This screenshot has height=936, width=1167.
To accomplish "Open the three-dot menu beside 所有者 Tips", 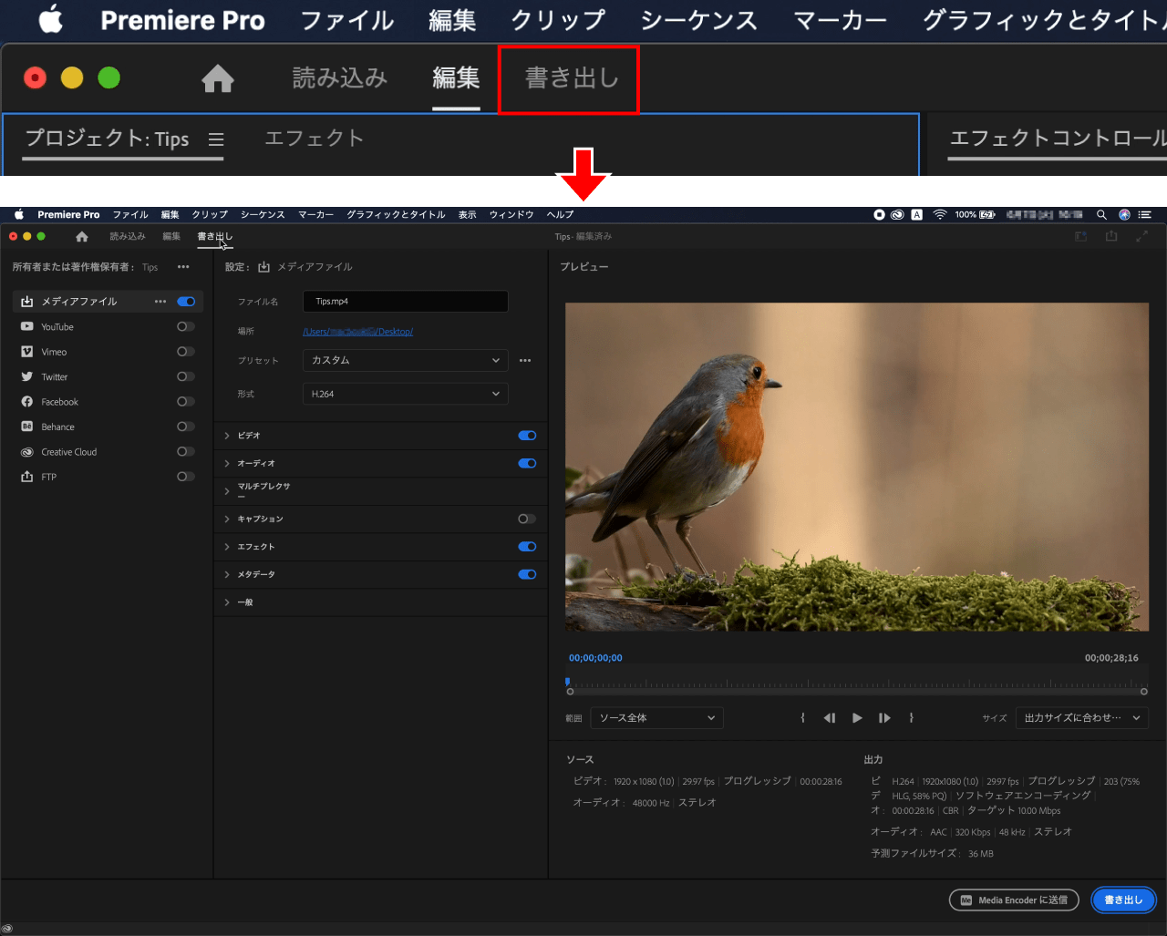I will [x=183, y=267].
